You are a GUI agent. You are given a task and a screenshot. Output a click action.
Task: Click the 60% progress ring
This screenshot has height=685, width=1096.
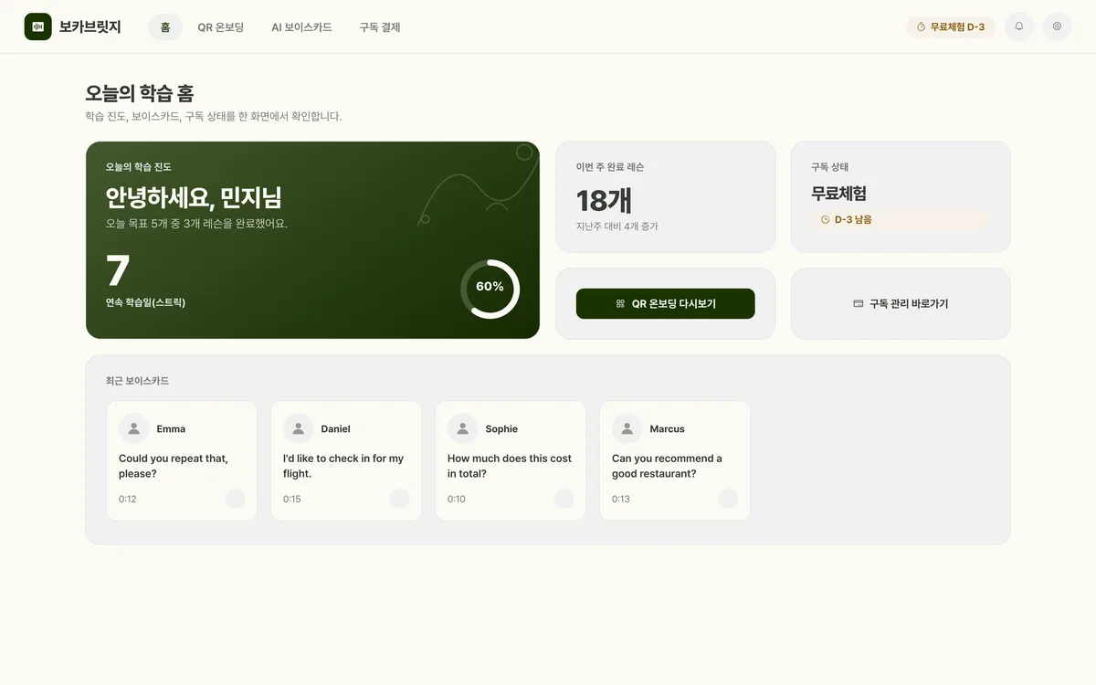(490, 289)
